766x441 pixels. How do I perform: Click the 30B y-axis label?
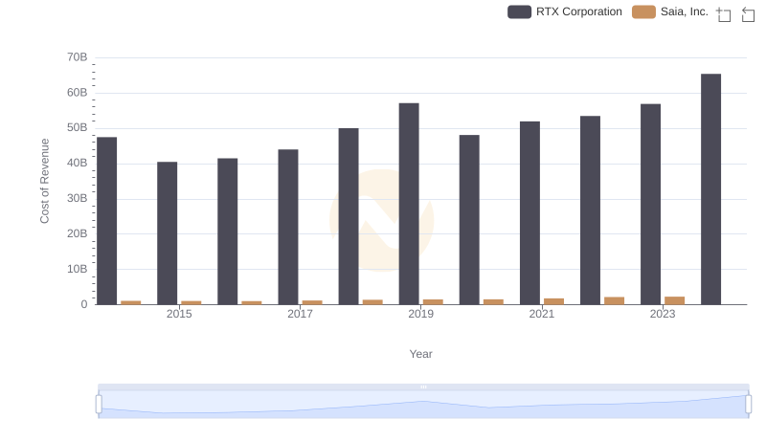coord(78,199)
